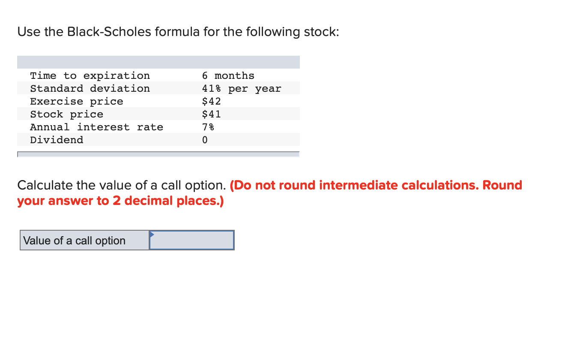Select the "Standard deviation" row label
Image resolution: width=586 pixels, height=349 pixels.
point(90,89)
